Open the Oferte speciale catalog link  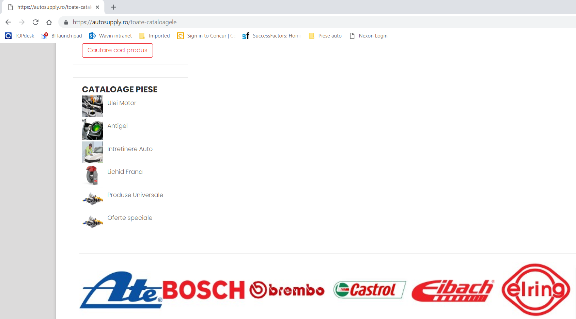click(130, 218)
